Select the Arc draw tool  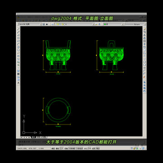pos(19,44)
